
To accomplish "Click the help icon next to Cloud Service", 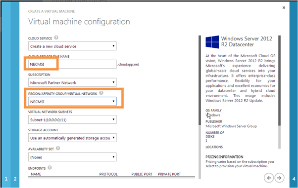I will tap(56, 38).
